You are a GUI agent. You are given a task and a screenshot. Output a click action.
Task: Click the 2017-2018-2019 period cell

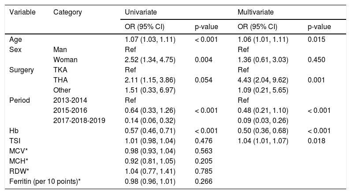[x=79, y=121]
